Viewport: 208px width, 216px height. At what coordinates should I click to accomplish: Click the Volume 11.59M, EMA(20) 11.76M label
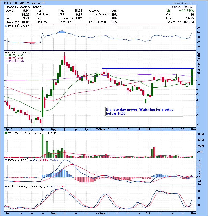click(x=32, y=133)
